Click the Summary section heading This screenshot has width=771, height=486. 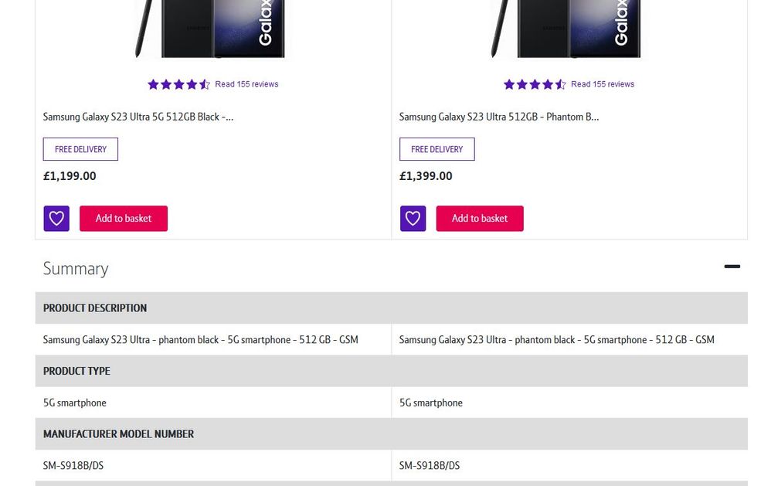(x=76, y=269)
